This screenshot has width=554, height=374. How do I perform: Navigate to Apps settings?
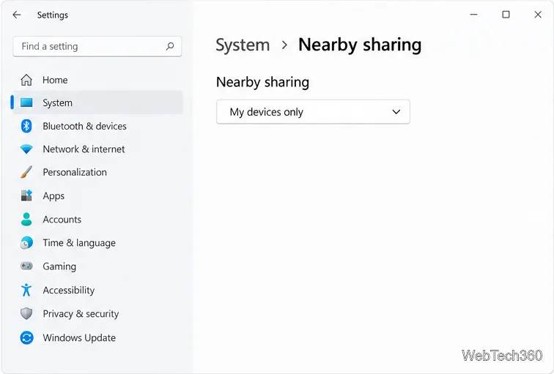coord(98,195)
